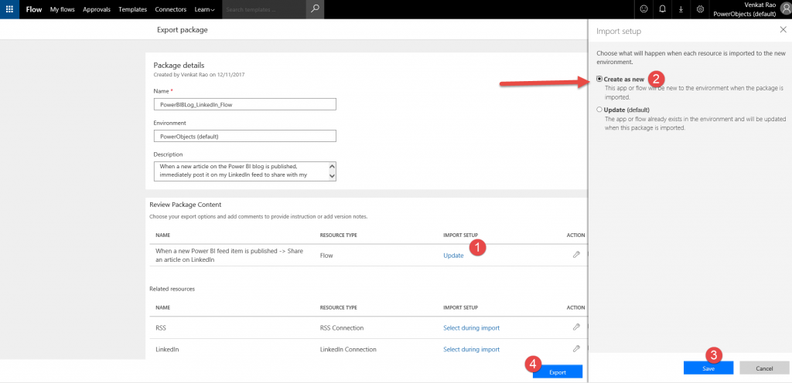Image resolution: width=792 pixels, height=383 pixels.
Task: Open the My flows menu item
Action: tap(63, 9)
